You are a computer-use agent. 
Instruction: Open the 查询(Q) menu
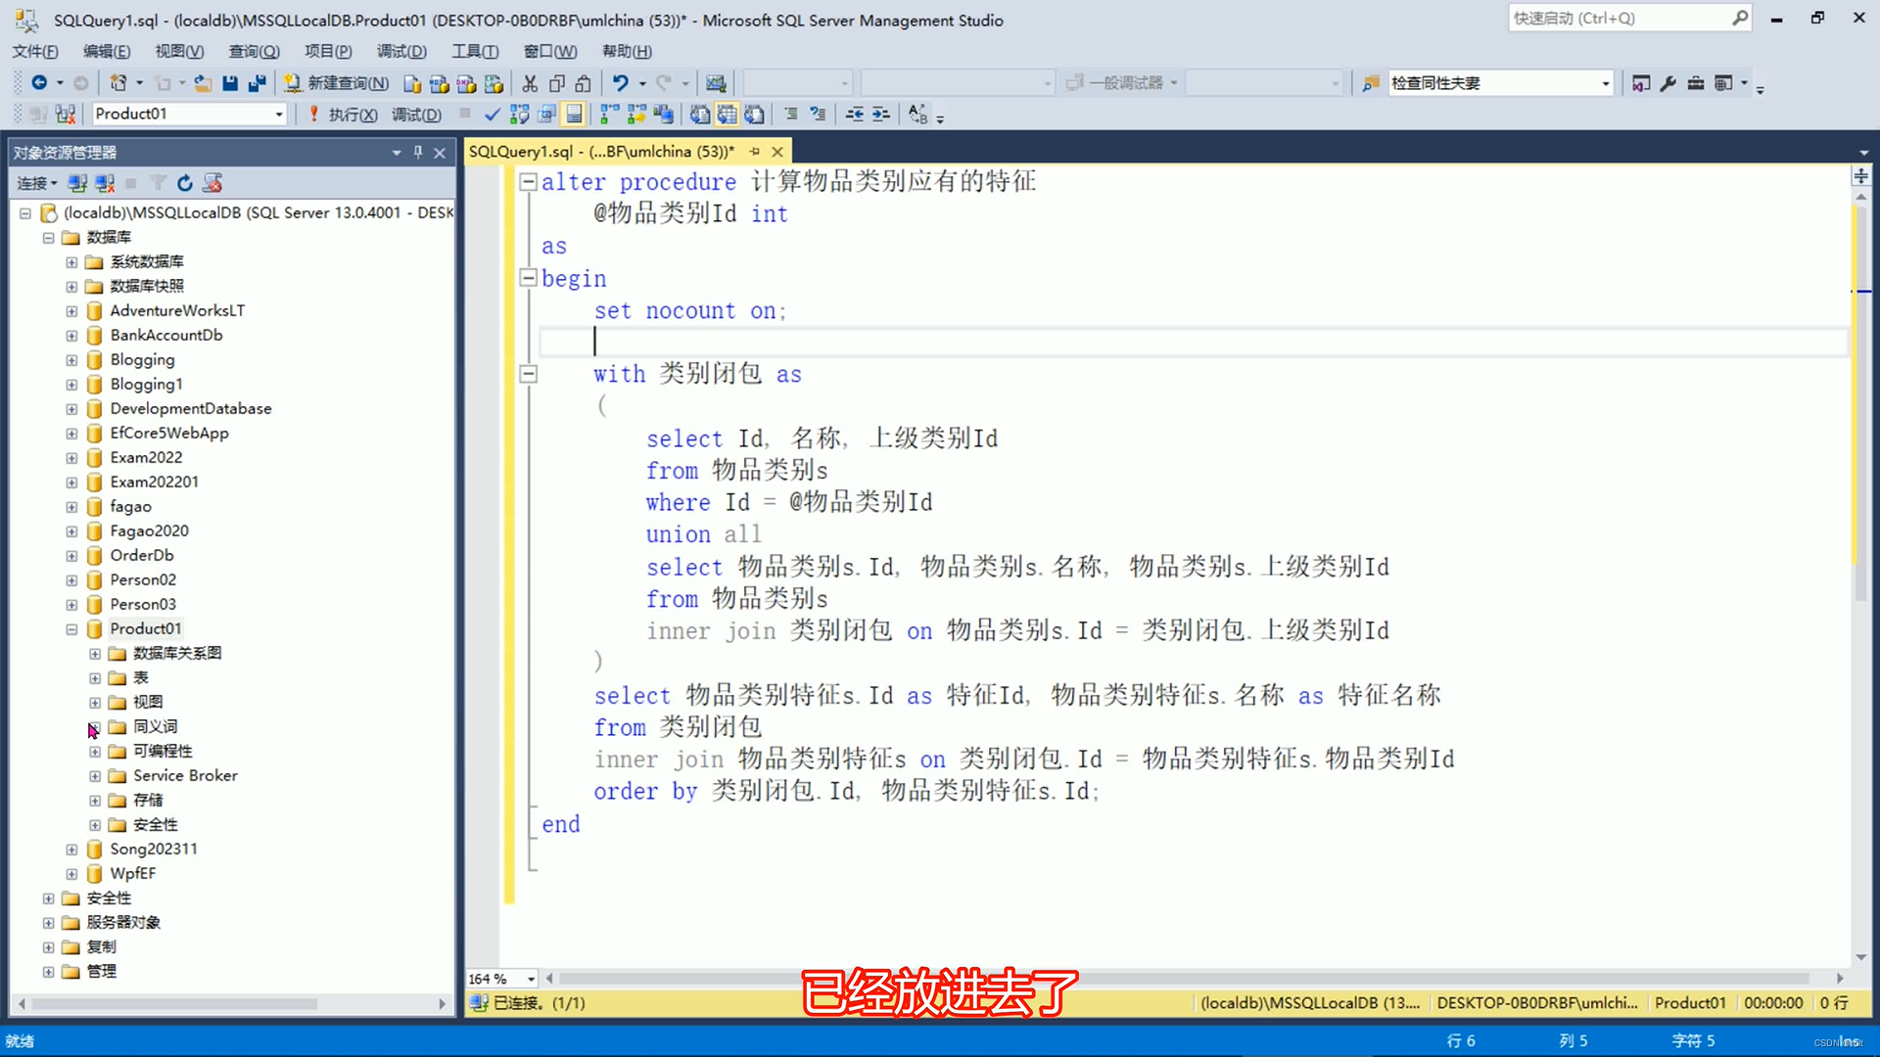tap(254, 51)
